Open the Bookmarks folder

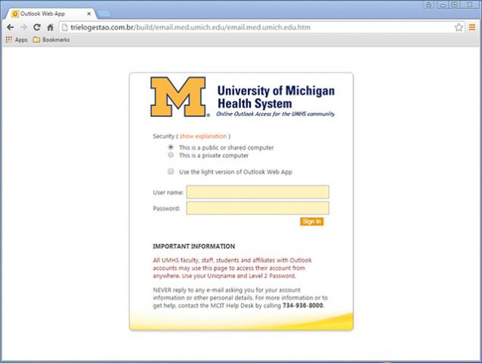pos(52,39)
